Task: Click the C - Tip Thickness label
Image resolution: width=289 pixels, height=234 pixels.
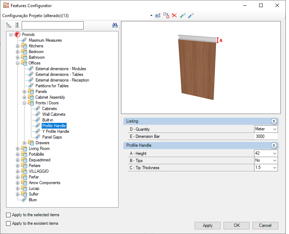Action: tap(144, 168)
